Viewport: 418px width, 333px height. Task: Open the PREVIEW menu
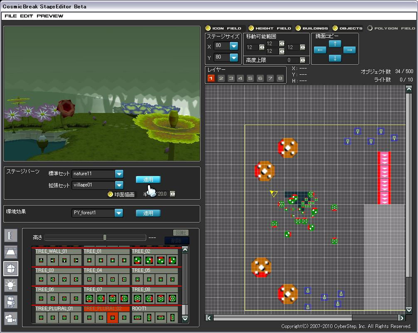coord(50,16)
